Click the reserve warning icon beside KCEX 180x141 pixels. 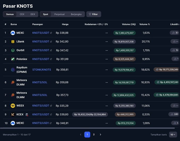[x=27, y=115]
